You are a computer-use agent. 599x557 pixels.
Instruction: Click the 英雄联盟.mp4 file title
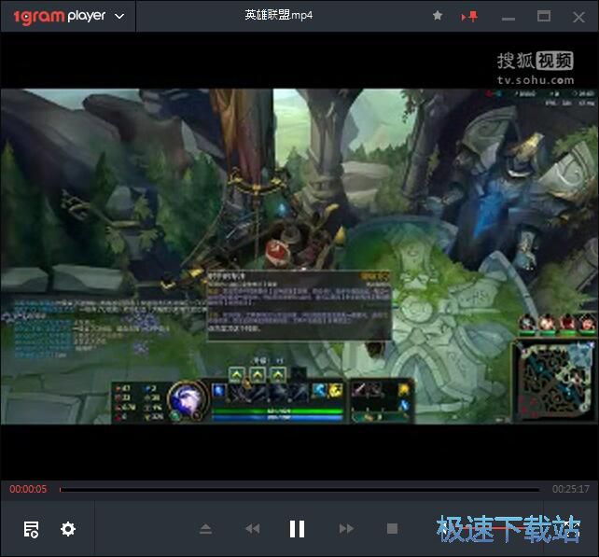[x=278, y=15]
